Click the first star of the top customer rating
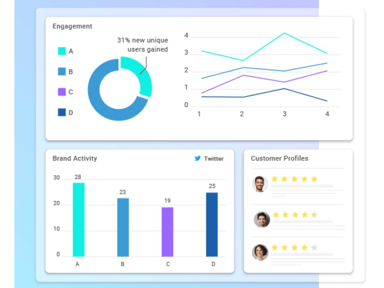This screenshot has height=288, width=384. tap(275, 179)
